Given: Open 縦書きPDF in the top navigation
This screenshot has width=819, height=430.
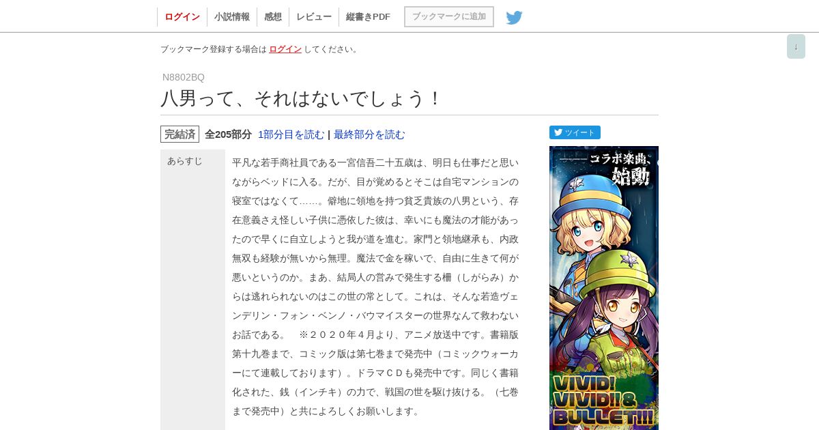Looking at the screenshot, I should [x=368, y=17].
